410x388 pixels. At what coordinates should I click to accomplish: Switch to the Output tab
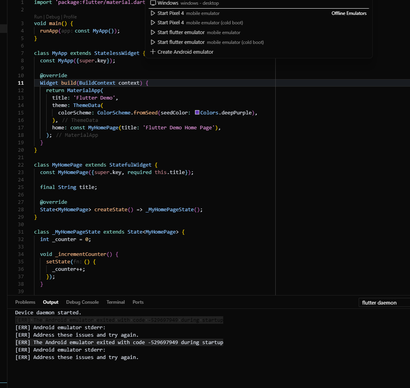click(x=51, y=302)
